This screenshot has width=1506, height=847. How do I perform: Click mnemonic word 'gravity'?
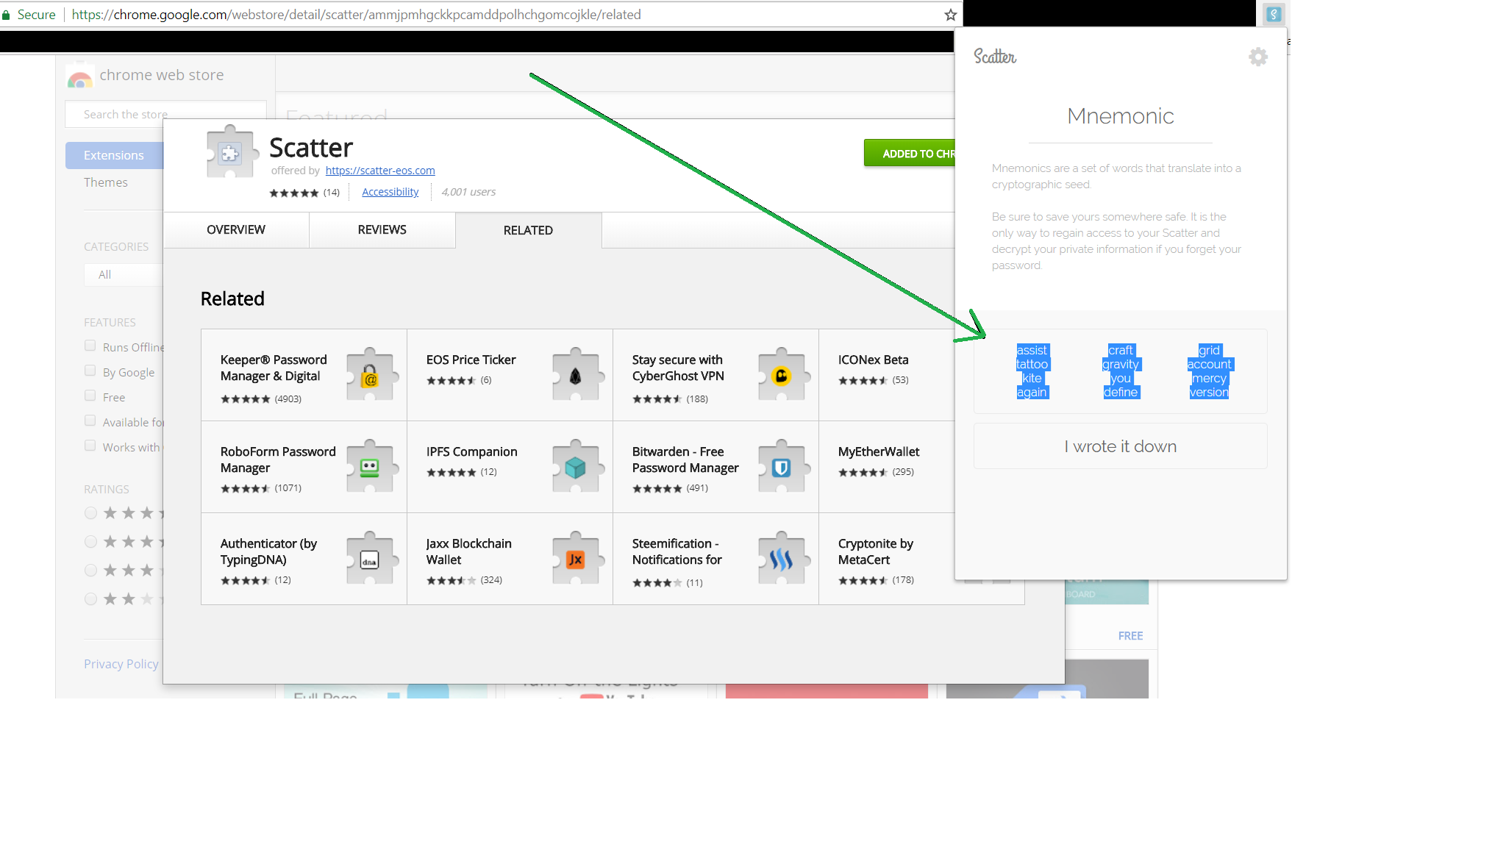pos(1121,364)
